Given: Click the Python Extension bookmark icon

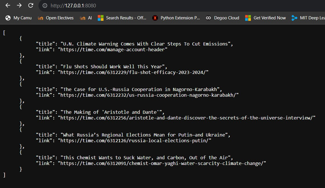Looking at the screenshot, I should click(x=155, y=18).
